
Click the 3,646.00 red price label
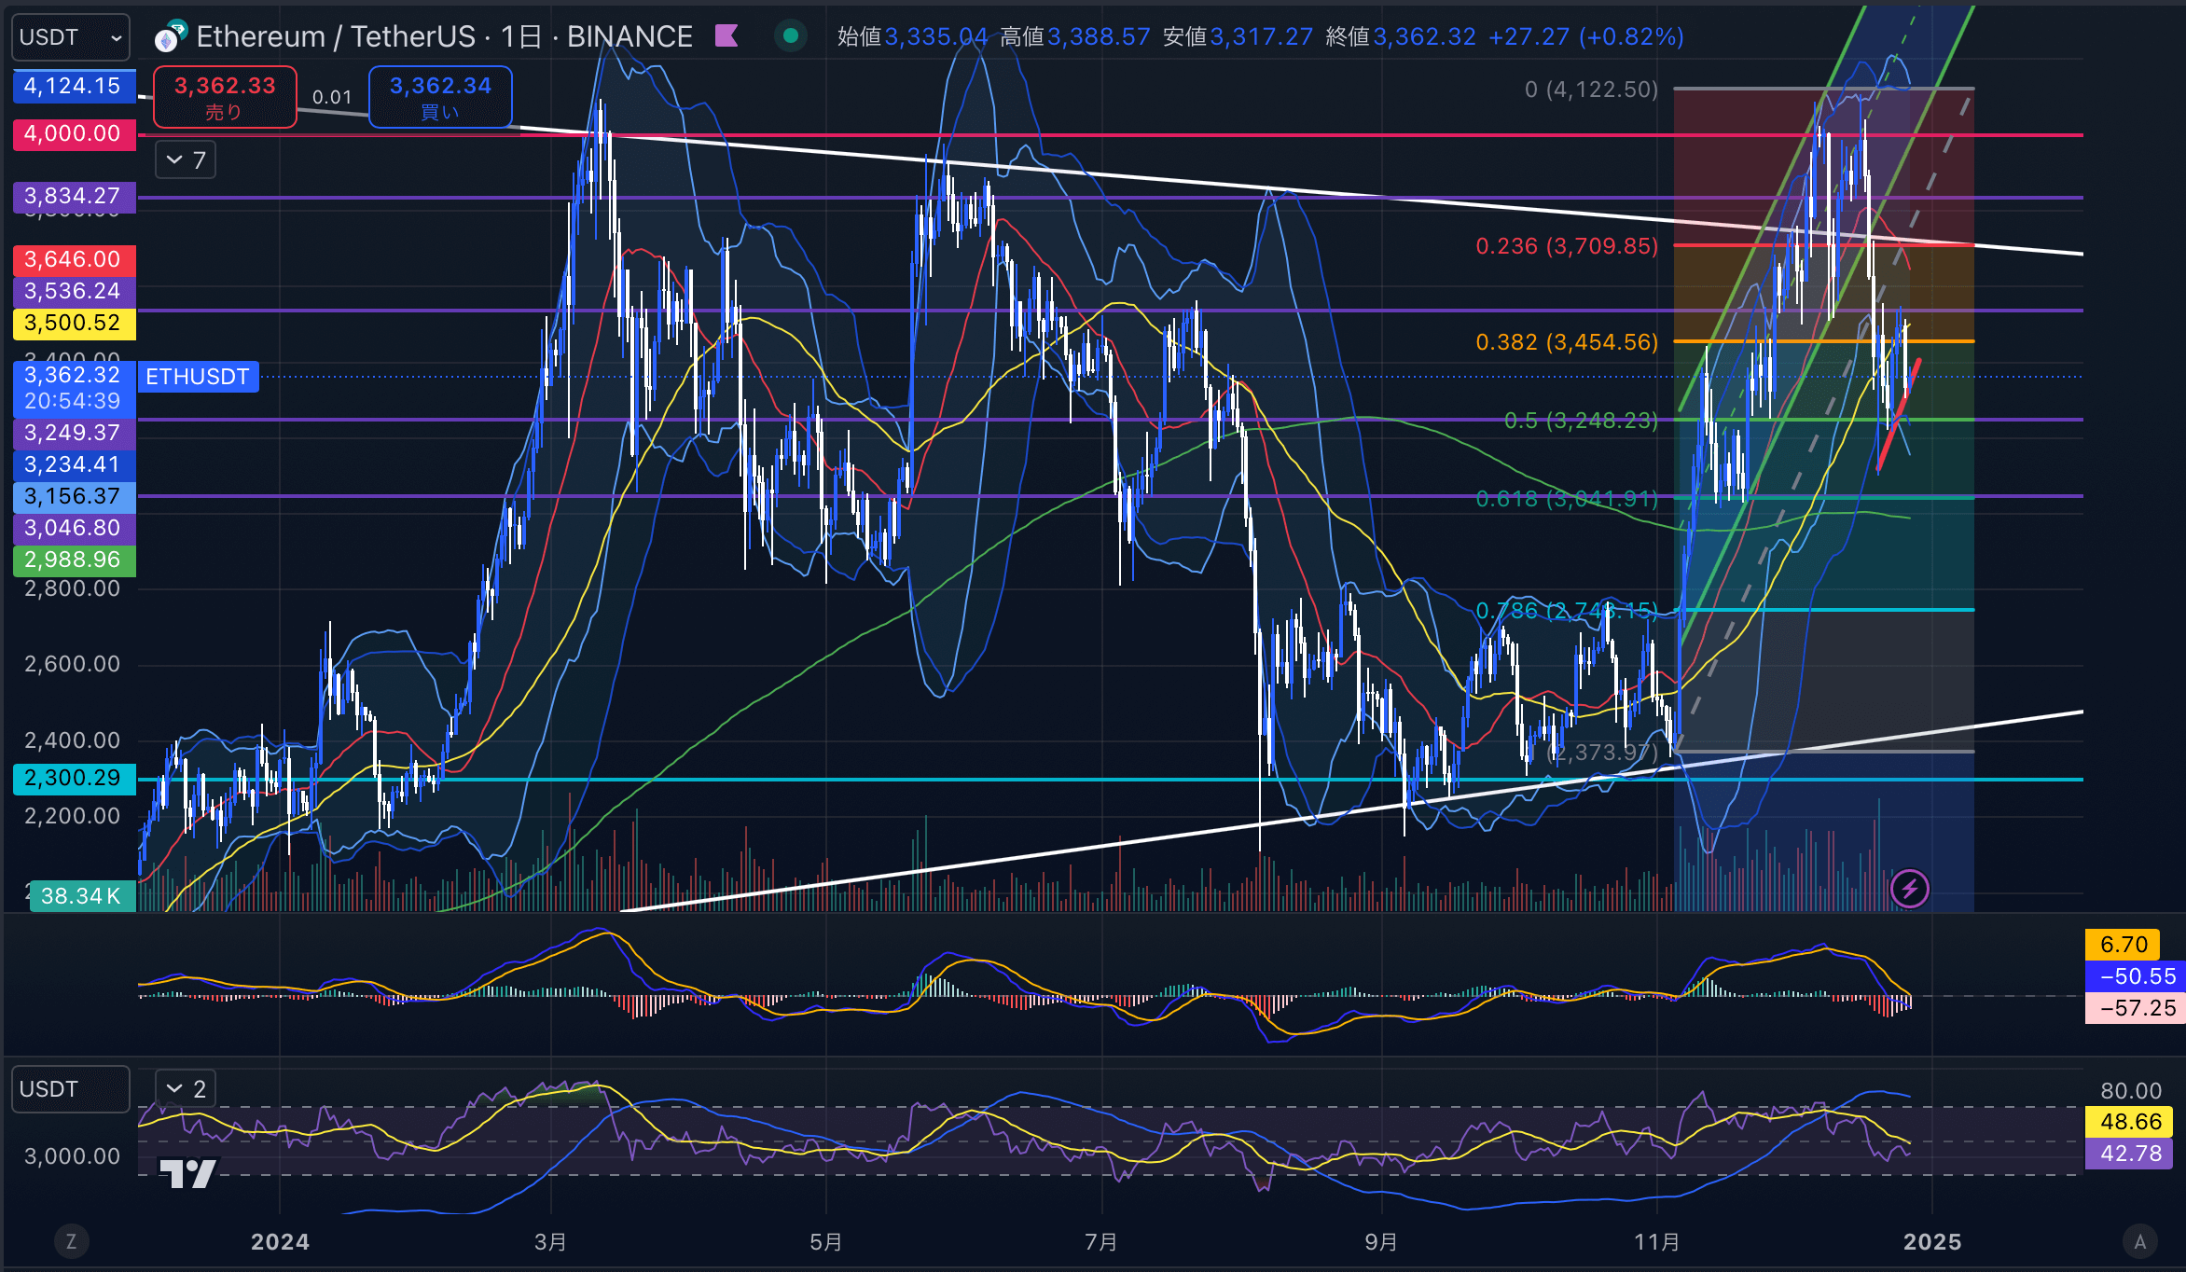coord(73,259)
